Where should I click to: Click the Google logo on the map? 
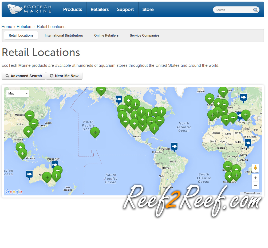14,192
